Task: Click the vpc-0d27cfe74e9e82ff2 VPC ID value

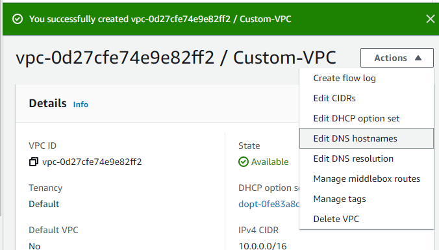Action: (92, 162)
